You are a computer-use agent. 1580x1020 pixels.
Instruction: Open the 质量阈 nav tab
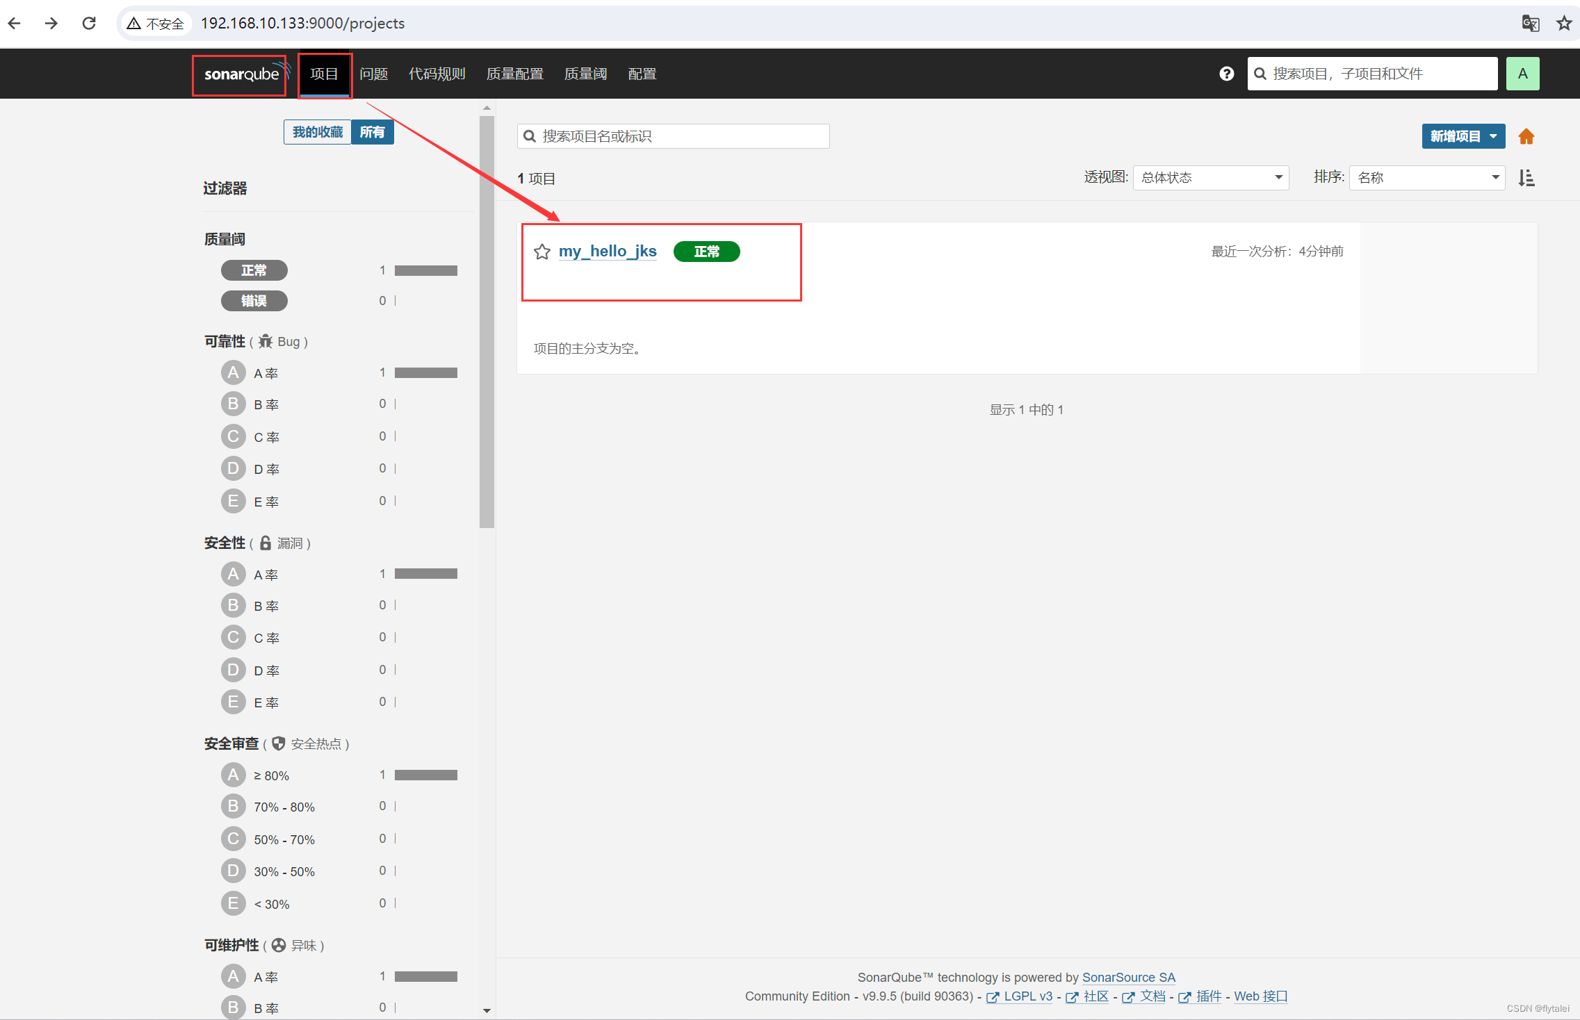pos(585,74)
